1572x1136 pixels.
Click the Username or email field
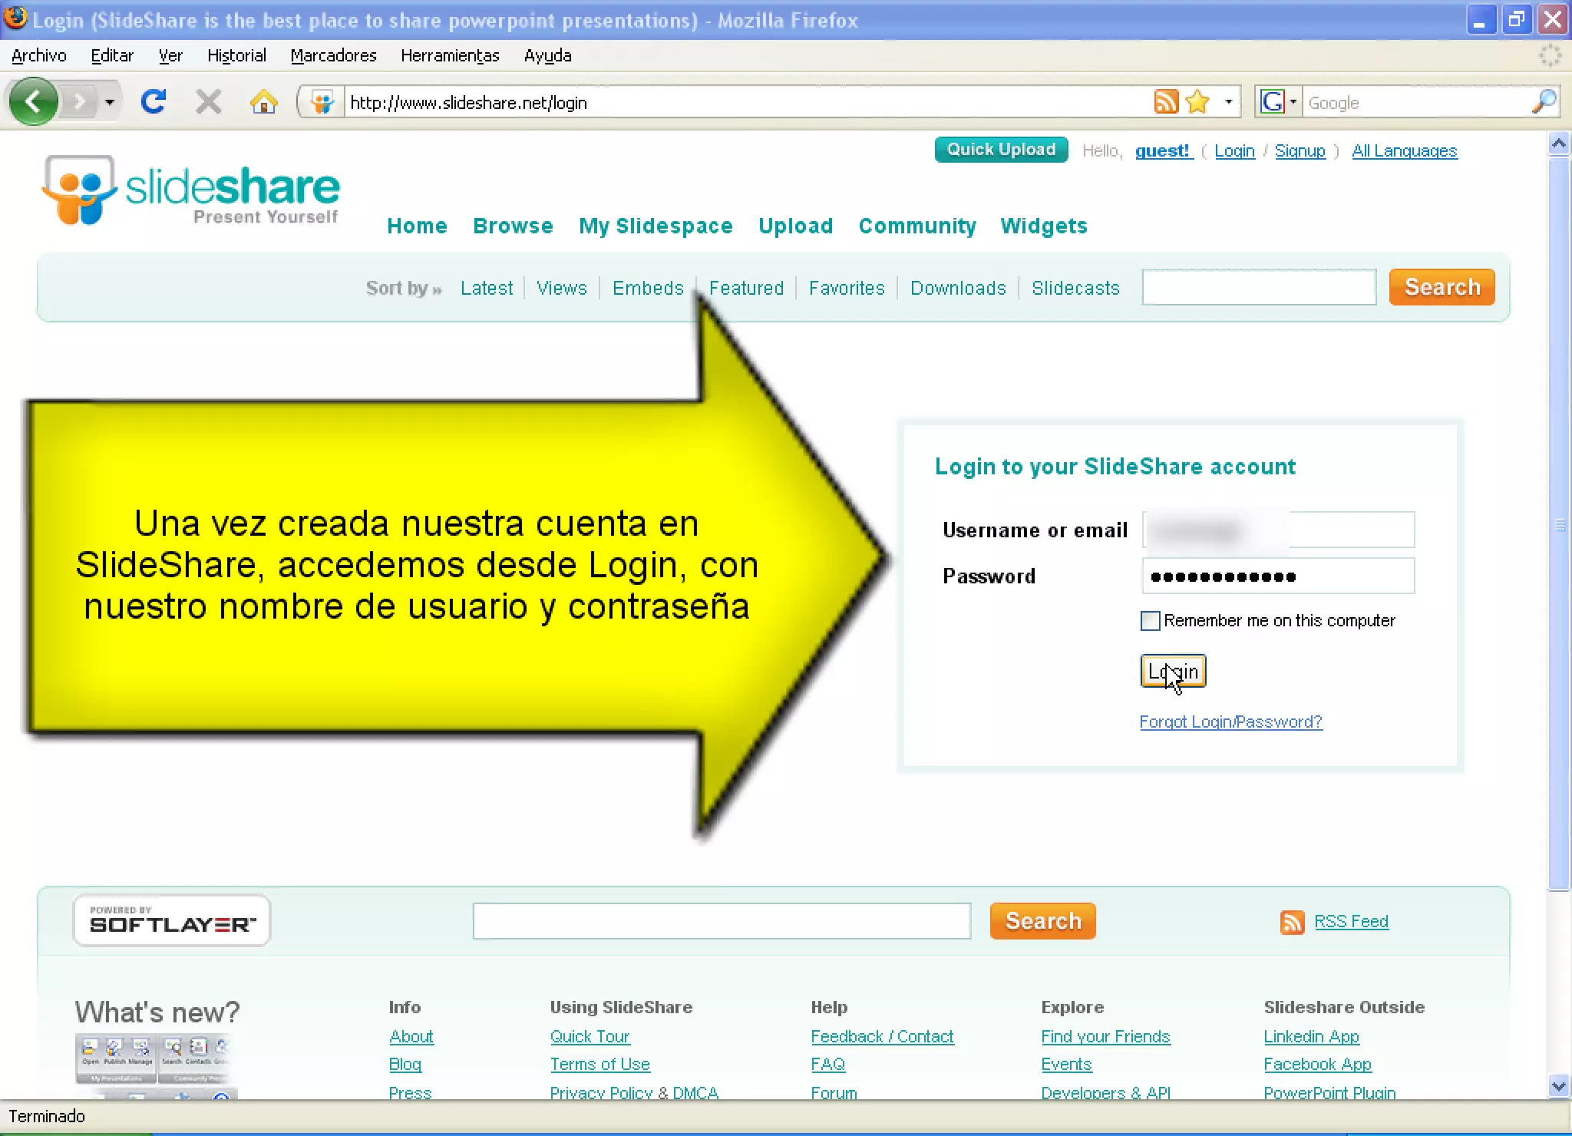point(1278,530)
